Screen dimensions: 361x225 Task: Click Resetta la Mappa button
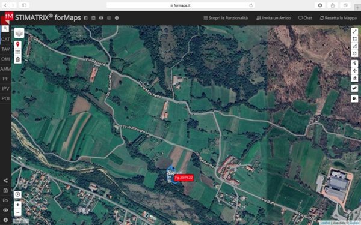[x=338, y=18]
